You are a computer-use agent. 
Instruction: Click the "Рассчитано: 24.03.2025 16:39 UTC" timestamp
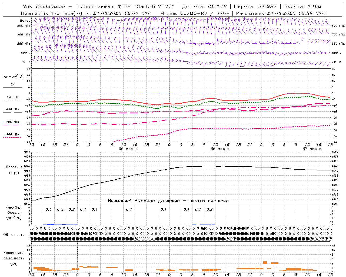click(x=281, y=13)
